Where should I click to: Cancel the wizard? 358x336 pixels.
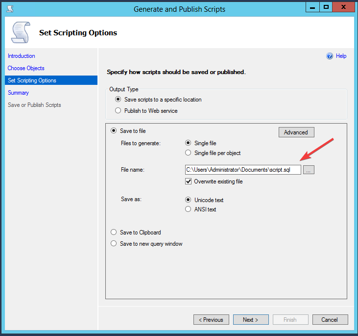tap(330, 319)
